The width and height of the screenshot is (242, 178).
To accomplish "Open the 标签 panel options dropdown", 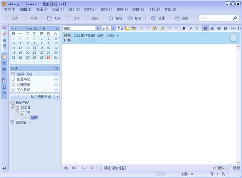I will (x=57, y=69).
